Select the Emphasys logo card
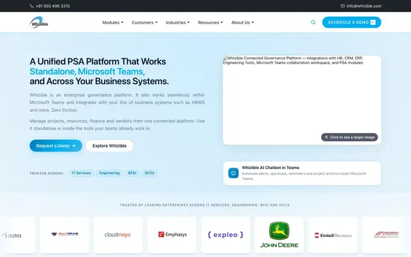Image resolution: width=411 pixels, height=257 pixels. [x=172, y=235]
